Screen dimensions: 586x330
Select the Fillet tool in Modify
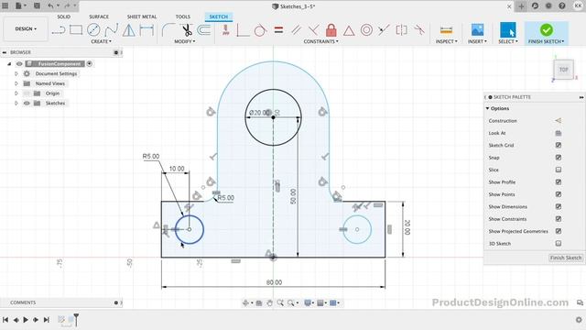point(168,30)
